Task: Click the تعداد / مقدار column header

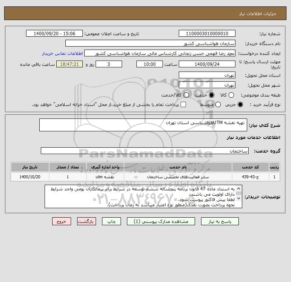Action: 68,167
